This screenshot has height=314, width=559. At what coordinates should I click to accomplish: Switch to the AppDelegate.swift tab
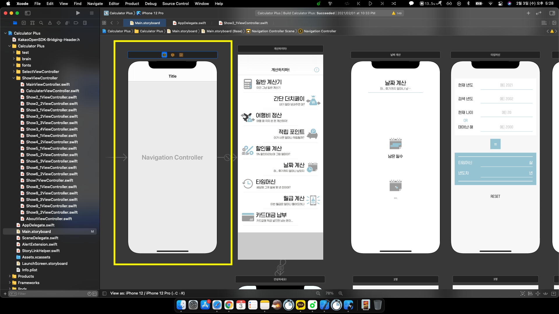[x=192, y=23]
